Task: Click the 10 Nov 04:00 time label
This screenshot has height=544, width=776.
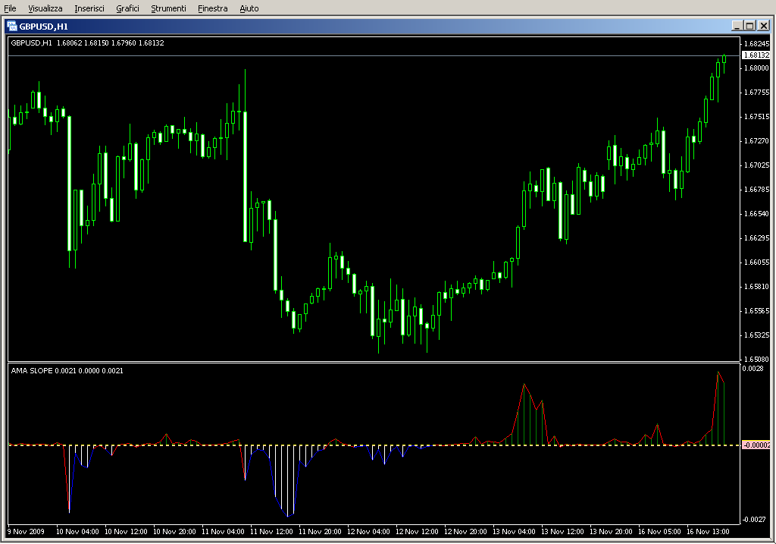Action: point(77,532)
